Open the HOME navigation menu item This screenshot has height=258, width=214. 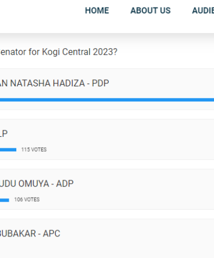click(97, 10)
